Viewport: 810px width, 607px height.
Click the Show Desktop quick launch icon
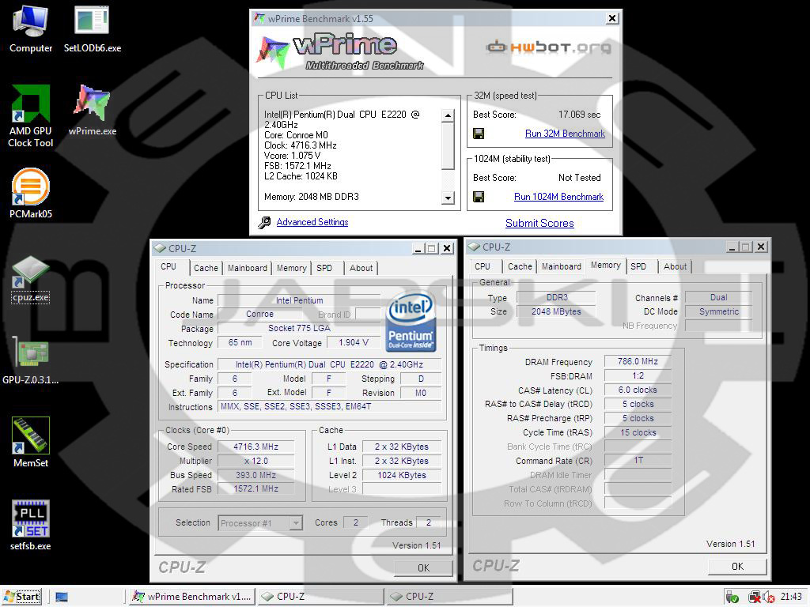(x=62, y=598)
